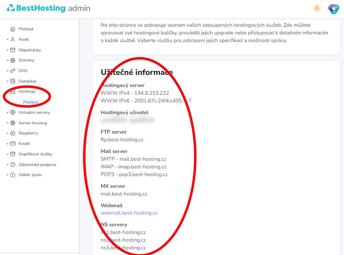Expand the Domény section arrow

tap(7, 60)
